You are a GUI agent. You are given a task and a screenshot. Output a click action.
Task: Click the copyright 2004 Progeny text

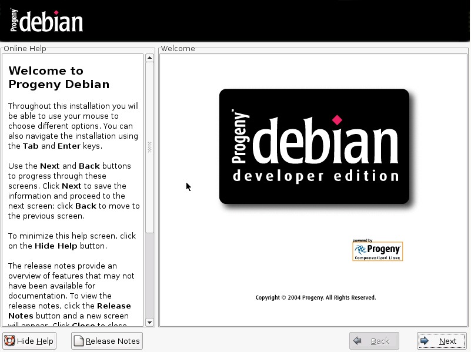tap(316, 297)
